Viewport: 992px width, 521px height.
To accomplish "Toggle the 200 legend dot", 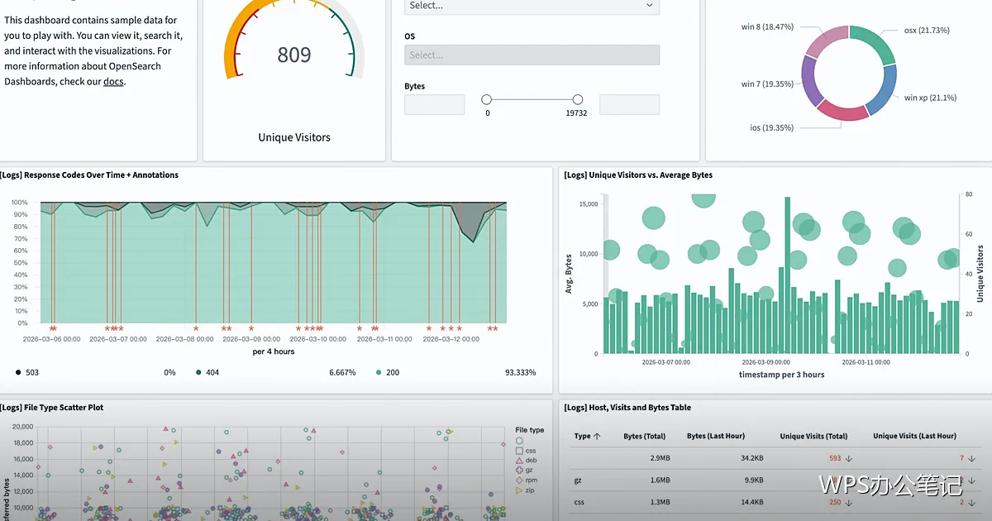I will pos(379,373).
